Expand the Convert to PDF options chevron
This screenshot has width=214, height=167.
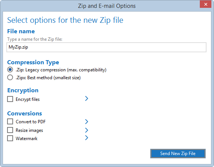coord(87,121)
